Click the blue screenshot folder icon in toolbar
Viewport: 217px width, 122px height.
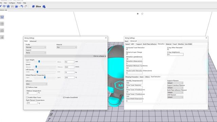16,6
